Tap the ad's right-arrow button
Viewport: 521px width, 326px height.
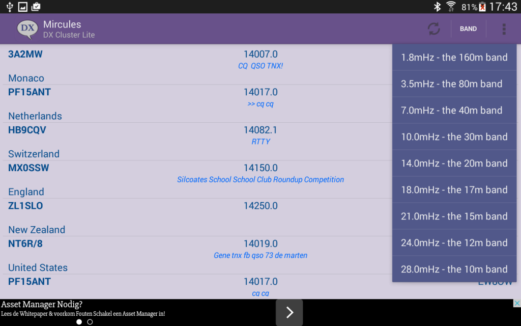[x=289, y=312]
